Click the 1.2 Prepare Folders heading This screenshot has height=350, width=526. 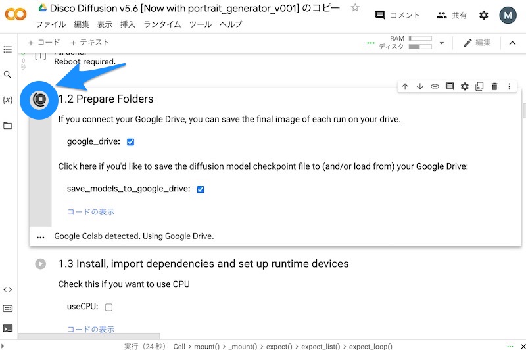(106, 99)
